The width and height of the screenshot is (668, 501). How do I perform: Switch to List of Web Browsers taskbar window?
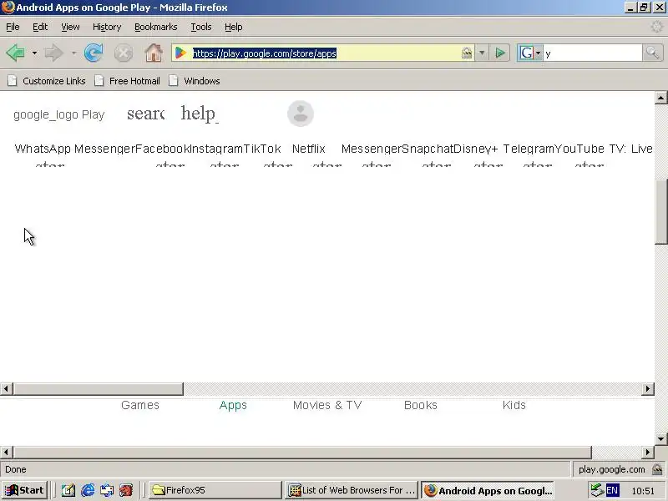(x=352, y=490)
